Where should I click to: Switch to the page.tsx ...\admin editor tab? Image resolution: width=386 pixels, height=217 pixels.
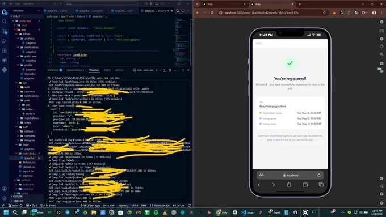[x=57, y=11]
